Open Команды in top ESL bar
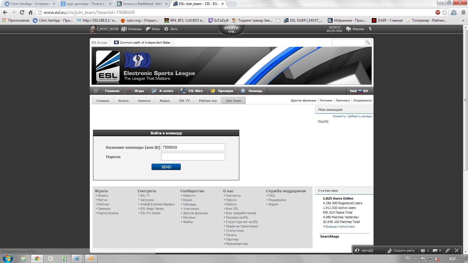468x263 pixels. pyautogui.click(x=132, y=29)
